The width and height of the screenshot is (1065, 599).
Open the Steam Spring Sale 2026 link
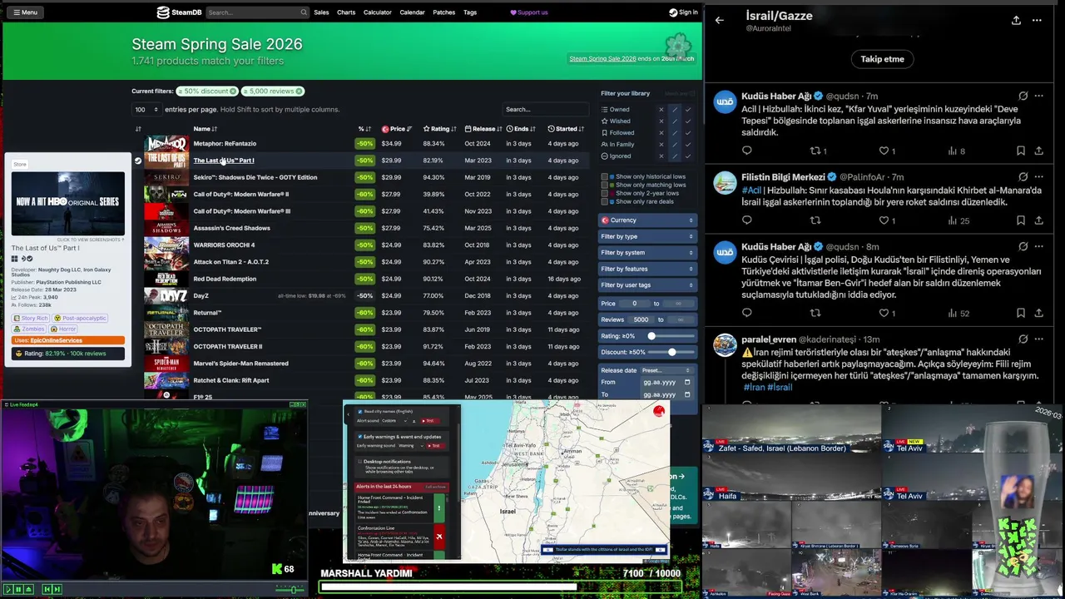[602, 59]
